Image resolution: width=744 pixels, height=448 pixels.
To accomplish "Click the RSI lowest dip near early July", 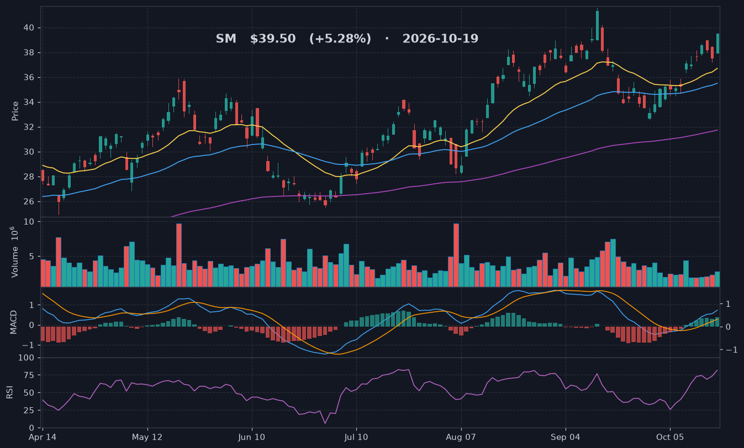I will pyautogui.click(x=325, y=423).
